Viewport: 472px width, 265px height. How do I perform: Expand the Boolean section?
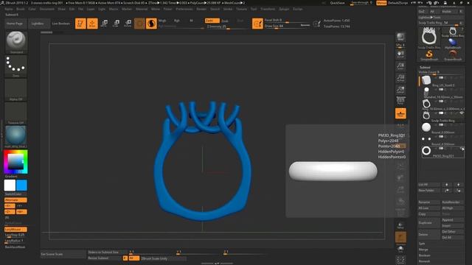click(425, 255)
